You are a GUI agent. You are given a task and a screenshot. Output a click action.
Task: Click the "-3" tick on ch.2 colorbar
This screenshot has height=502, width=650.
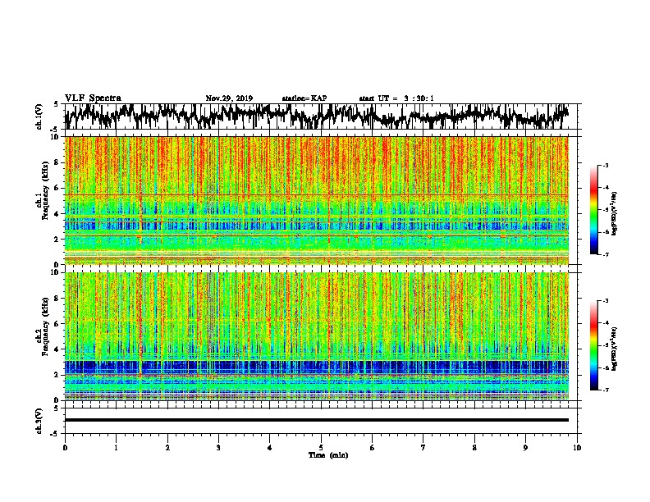pyautogui.click(x=605, y=301)
